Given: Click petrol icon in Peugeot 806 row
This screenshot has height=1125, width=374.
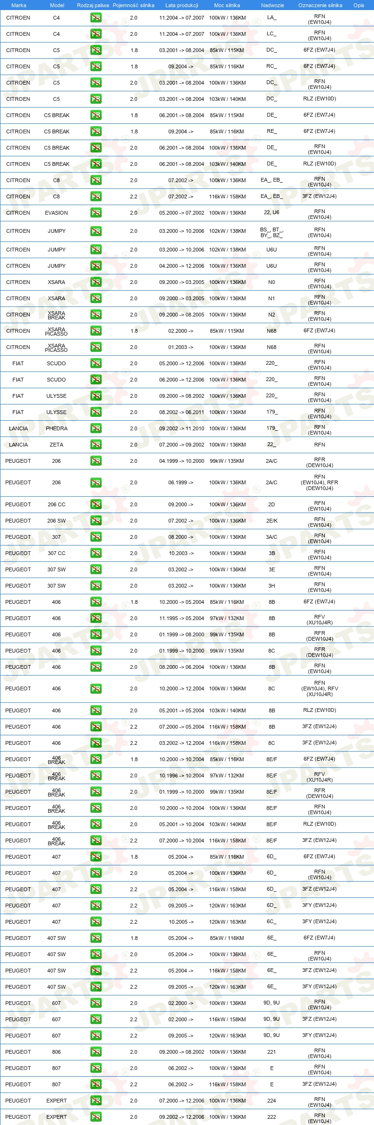Looking at the screenshot, I should [96, 1052].
